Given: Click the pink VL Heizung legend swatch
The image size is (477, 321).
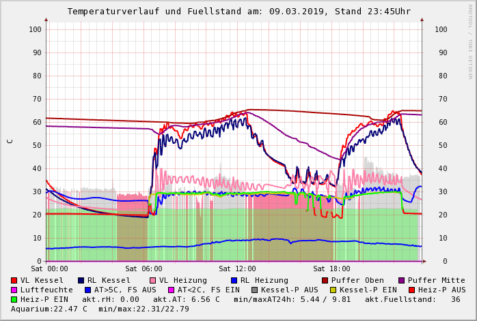Looking at the screenshot, I should (153, 280).
